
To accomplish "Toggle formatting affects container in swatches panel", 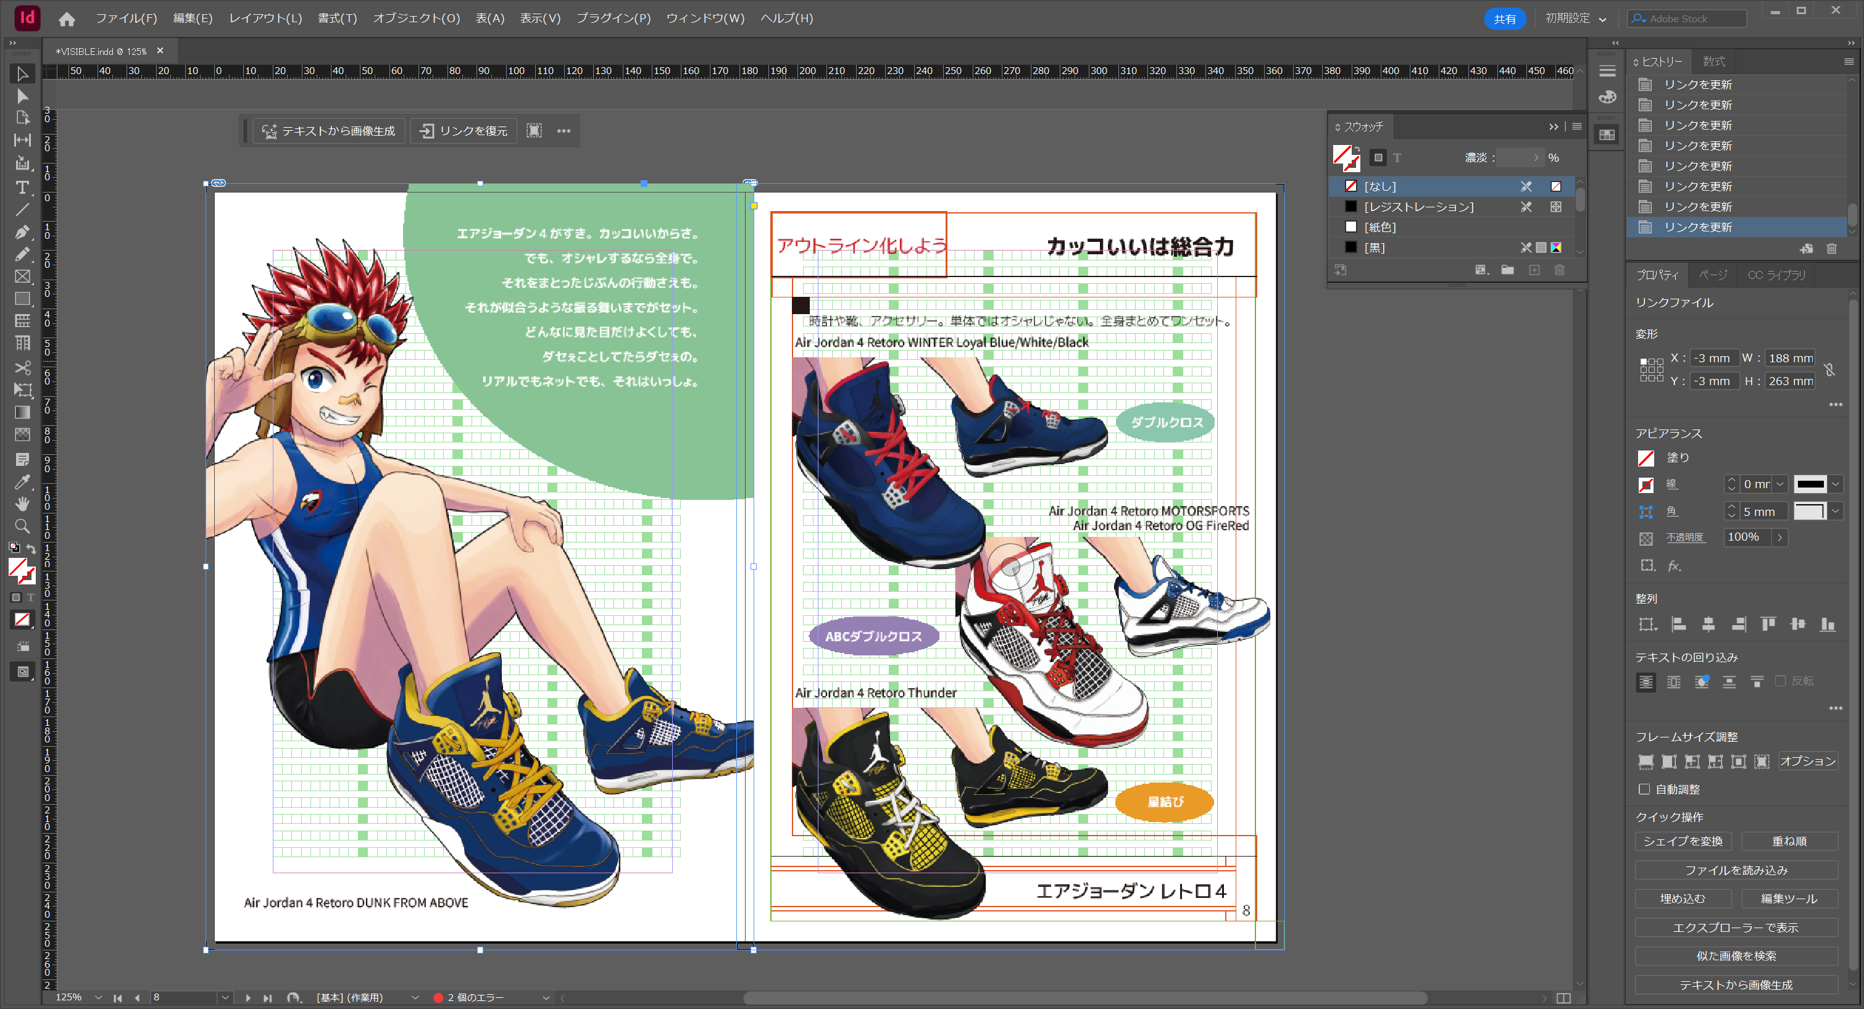I will (1378, 158).
